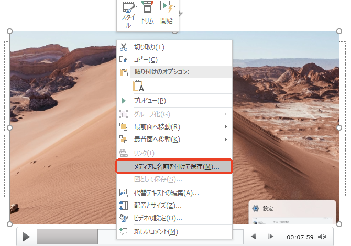Viewport: 351px width, 246px height.
Task: Click the scissors cut icon
Action: pyautogui.click(x=123, y=47)
